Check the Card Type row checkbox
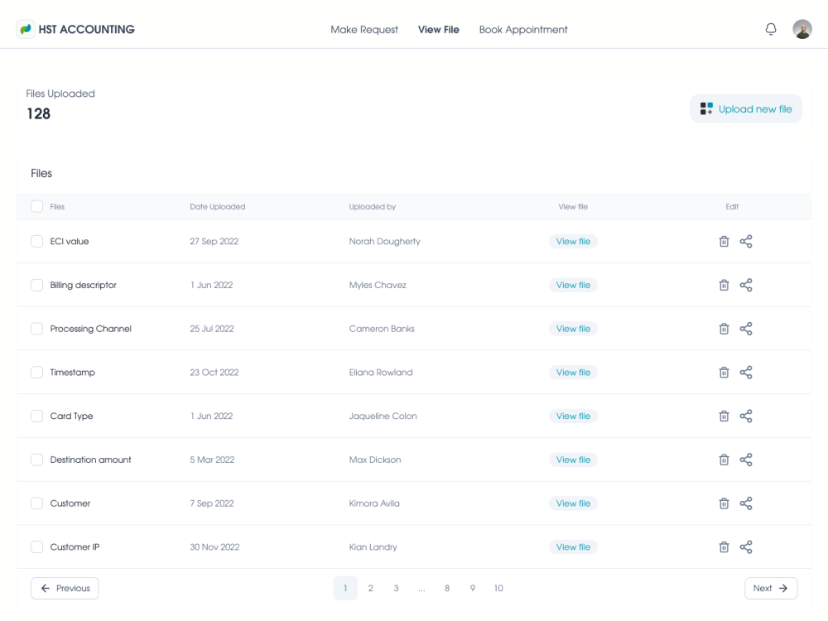The height and width of the screenshot is (621, 828). pyautogui.click(x=36, y=416)
